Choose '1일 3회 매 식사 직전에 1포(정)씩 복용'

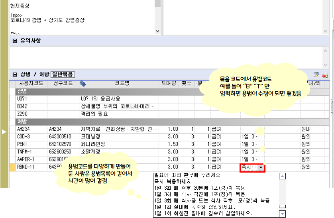tap(200, 194)
